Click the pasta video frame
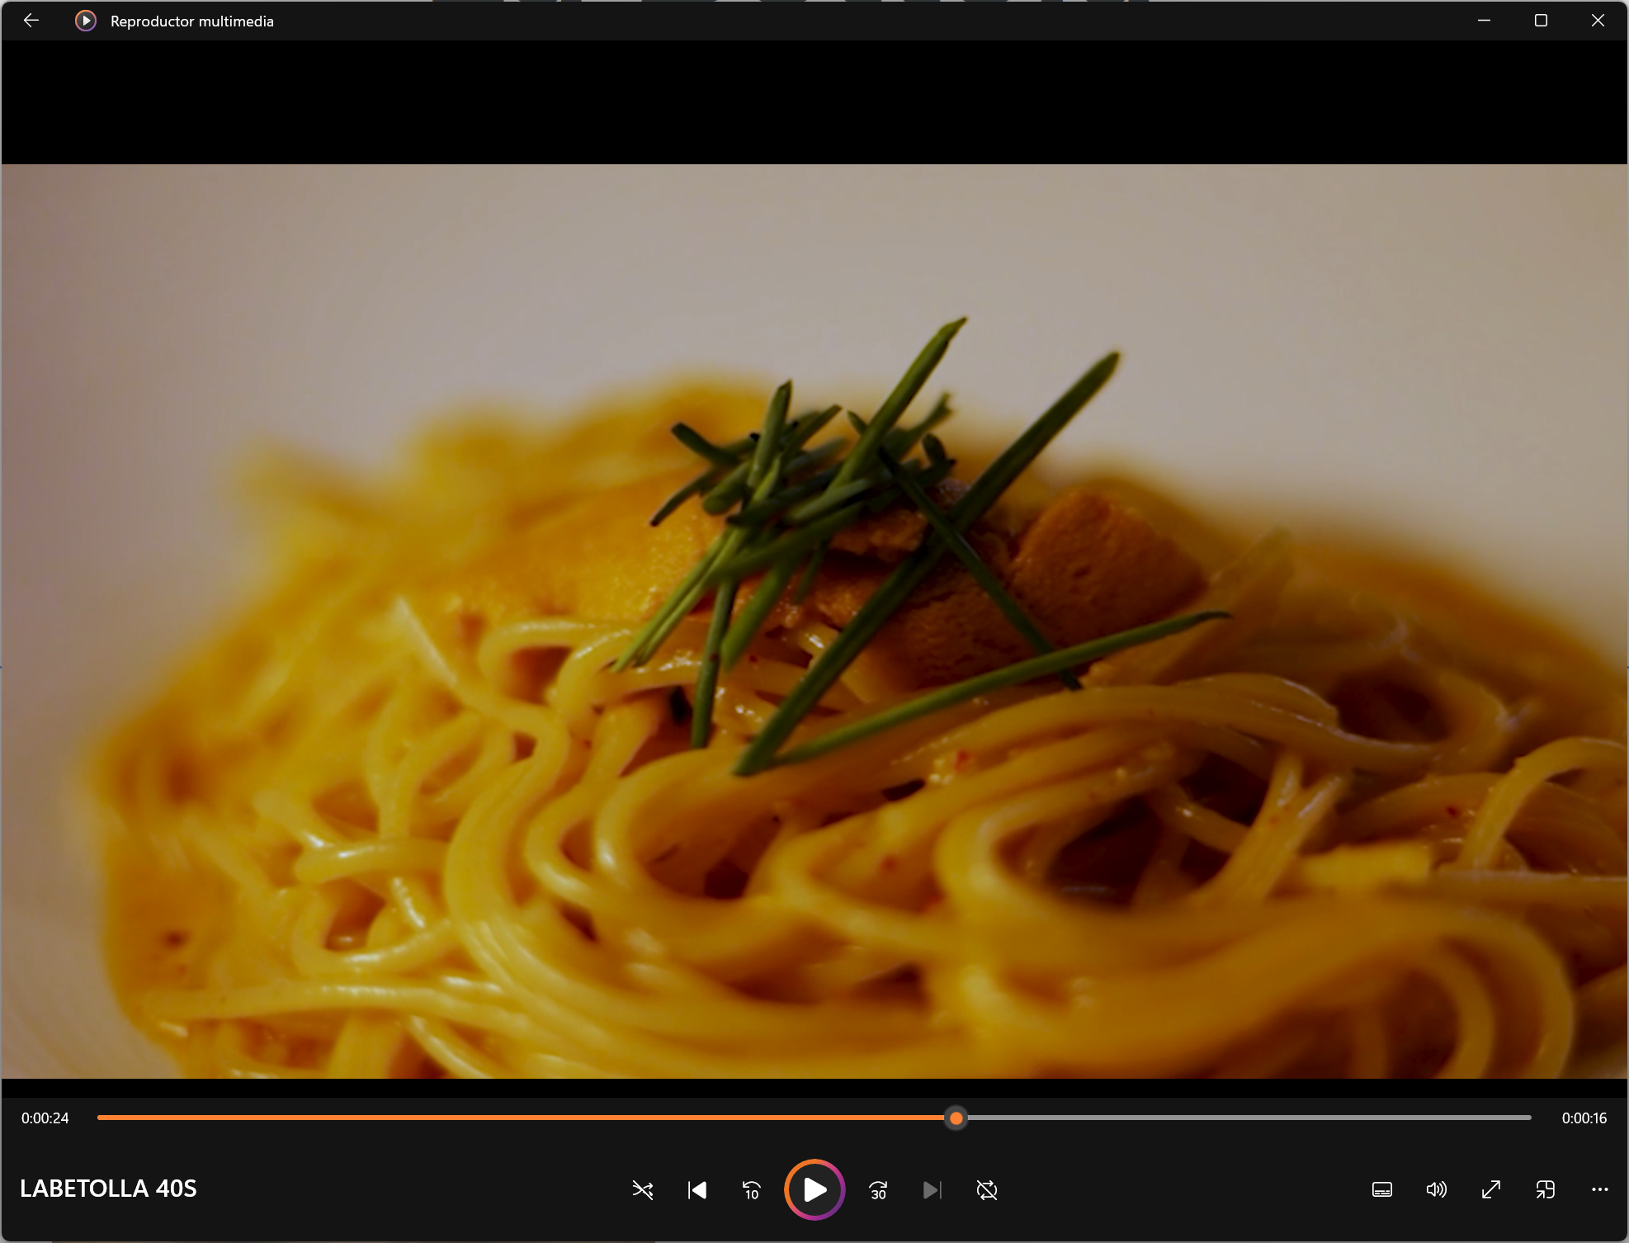The height and width of the screenshot is (1243, 1629). click(814, 621)
